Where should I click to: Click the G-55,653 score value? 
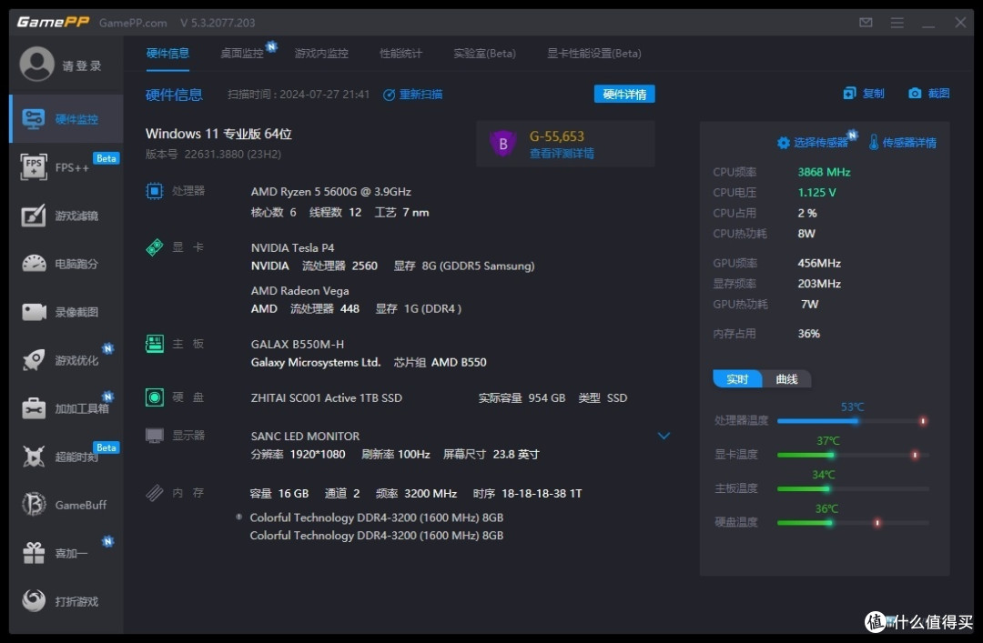pyautogui.click(x=557, y=136)
